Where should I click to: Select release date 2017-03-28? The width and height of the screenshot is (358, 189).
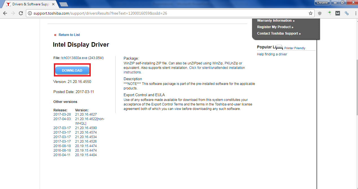62,114
